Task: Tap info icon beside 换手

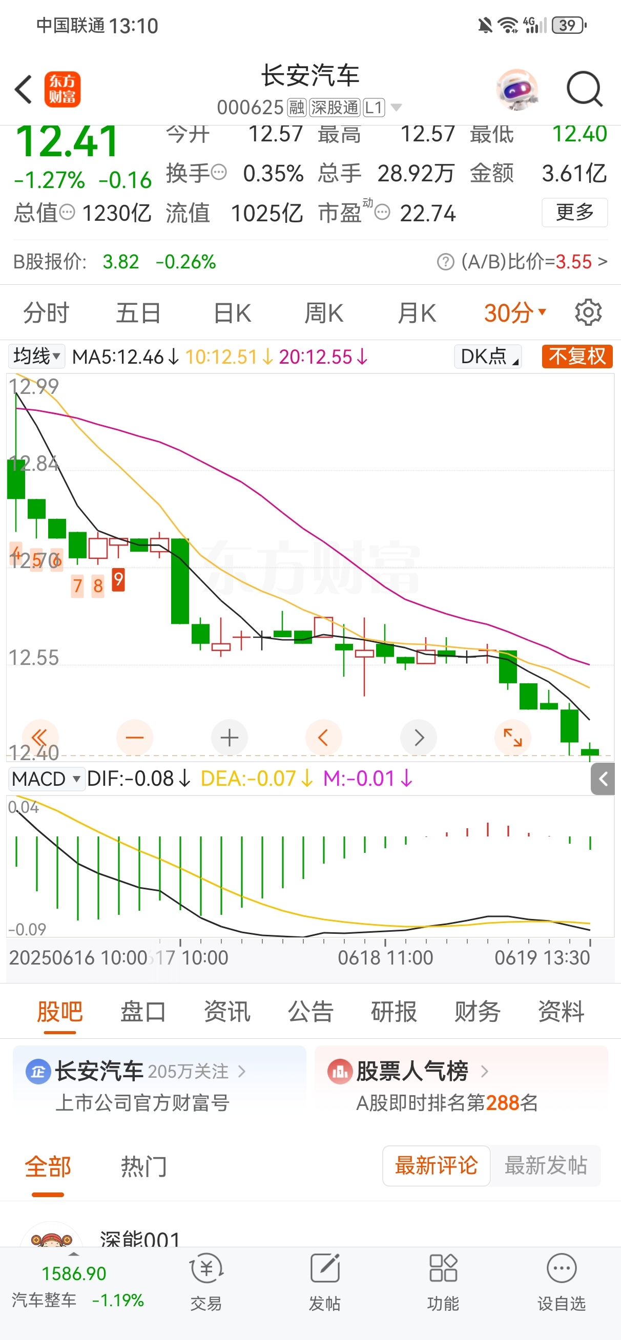Action: point(219,172)
